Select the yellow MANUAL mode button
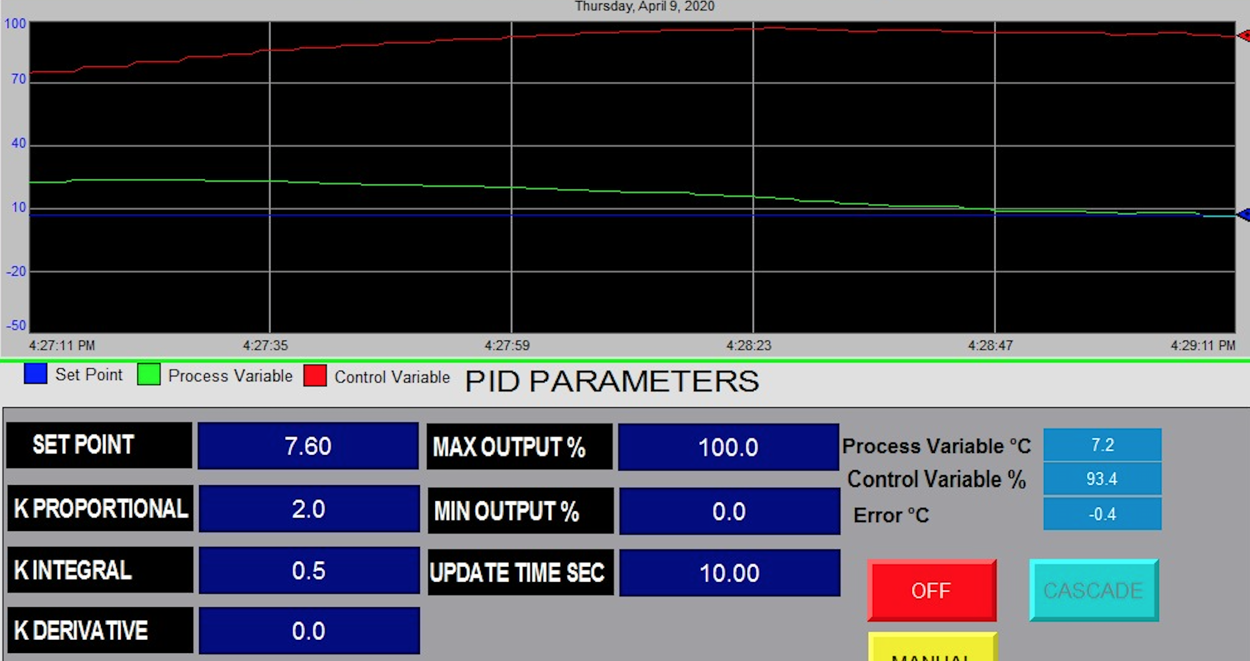This screenshot has height=661, width=1250. tap(932, 649)
